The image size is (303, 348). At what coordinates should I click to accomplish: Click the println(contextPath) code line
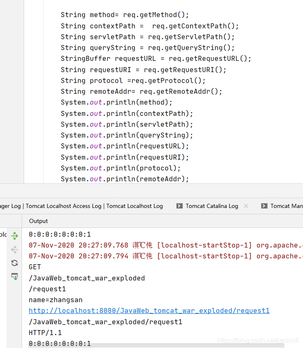(127, 114)
